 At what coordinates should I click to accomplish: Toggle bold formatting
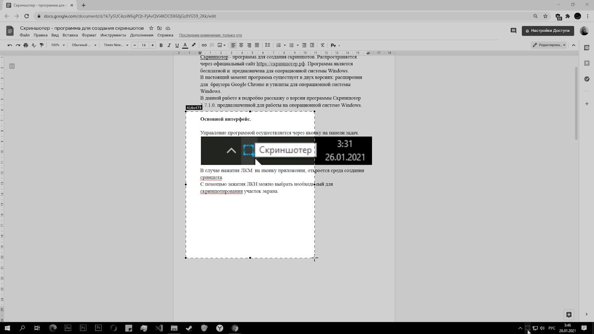(161, 45)
